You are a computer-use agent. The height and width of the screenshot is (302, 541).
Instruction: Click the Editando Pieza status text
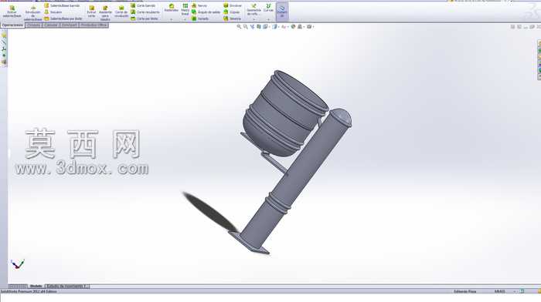465,291
